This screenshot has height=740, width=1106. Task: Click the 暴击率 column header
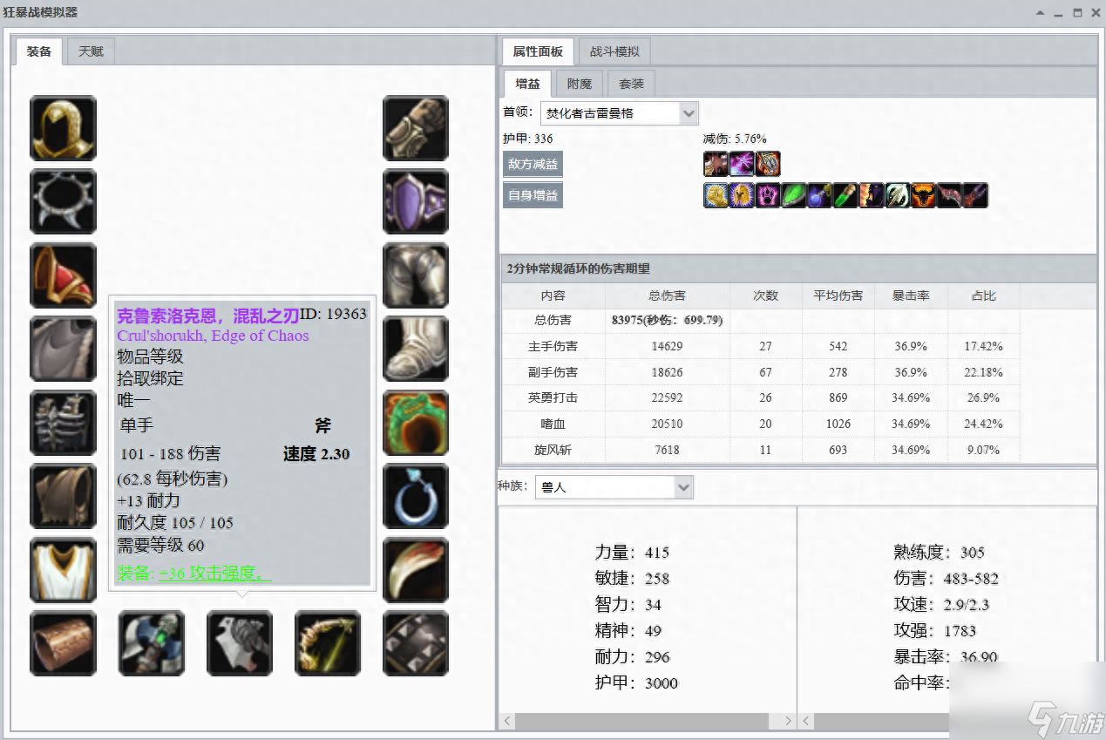coord(912,296)
